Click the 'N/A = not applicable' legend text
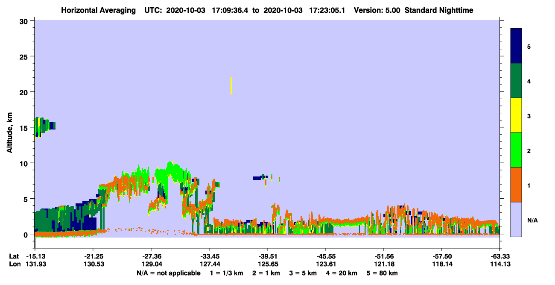 tap(168, 273)
